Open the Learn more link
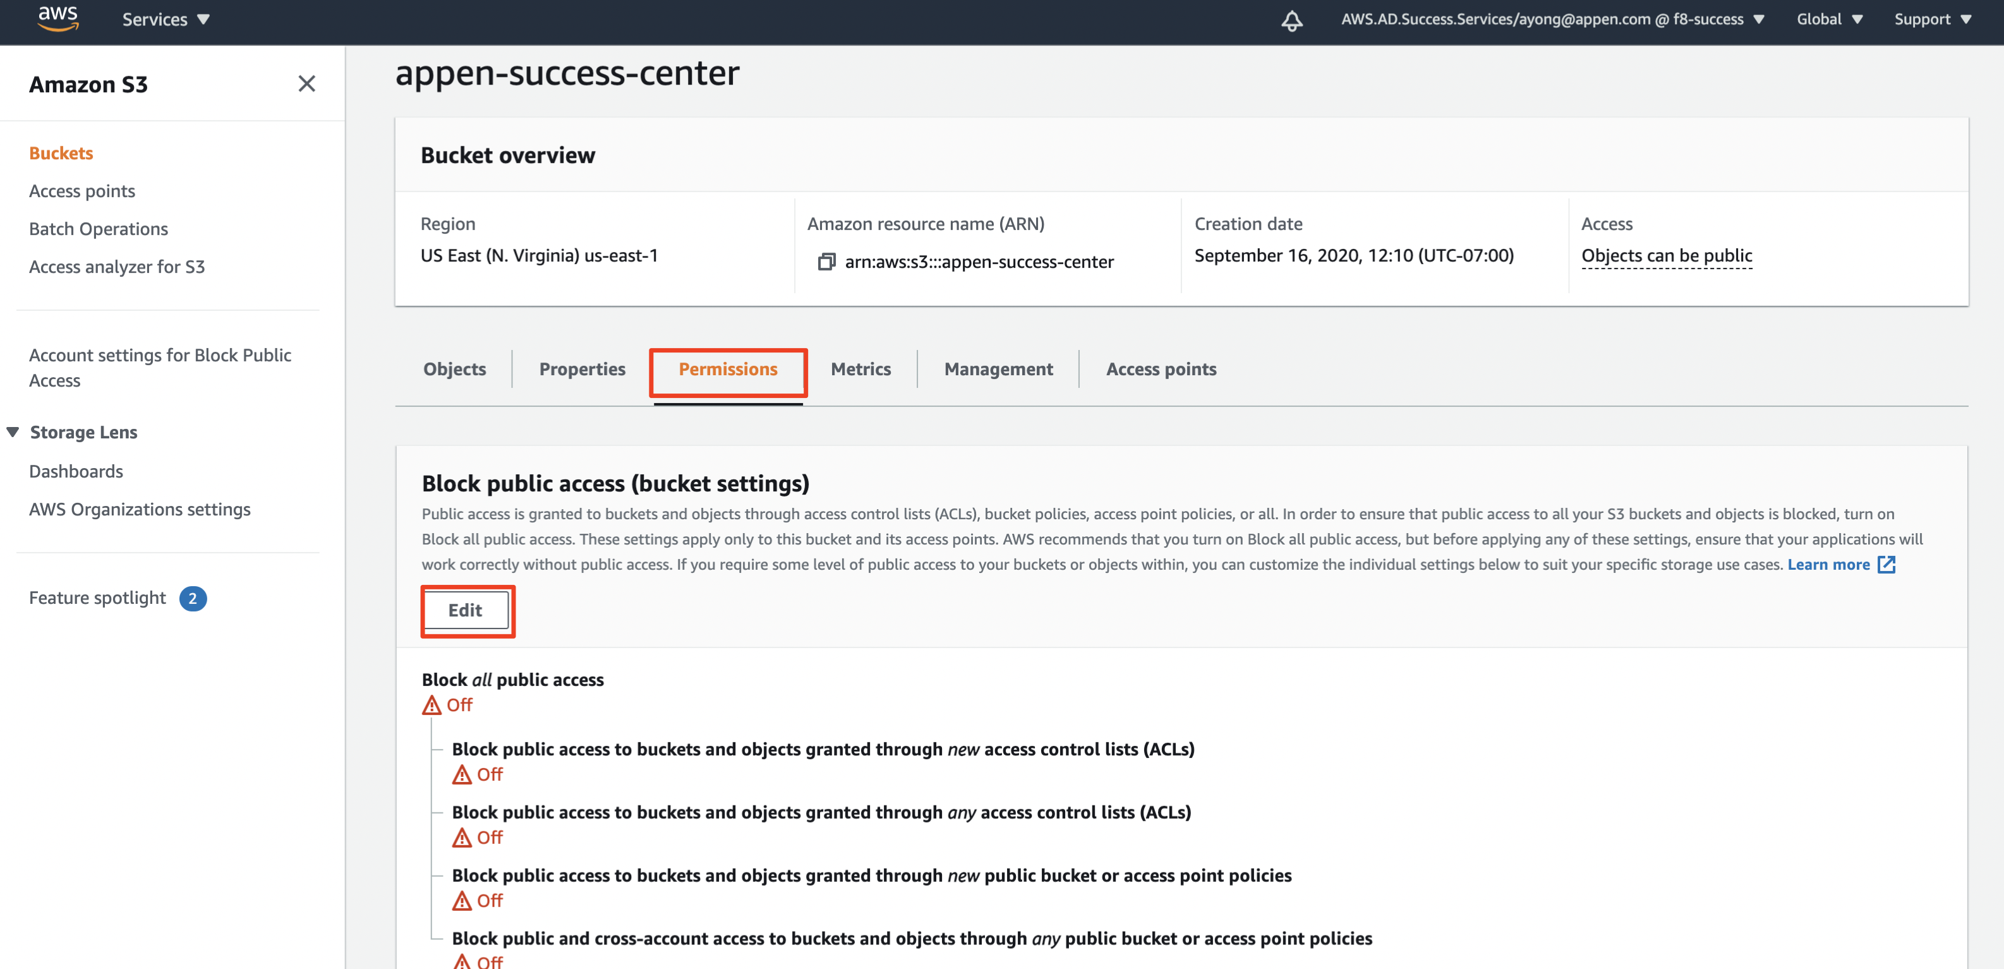The width and height of the screenshot is (2004, 969). point(1828,565)
